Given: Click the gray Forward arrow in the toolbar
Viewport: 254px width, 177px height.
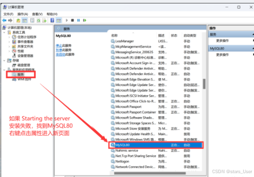Looking at the screenshot, I should pos(10,20).
